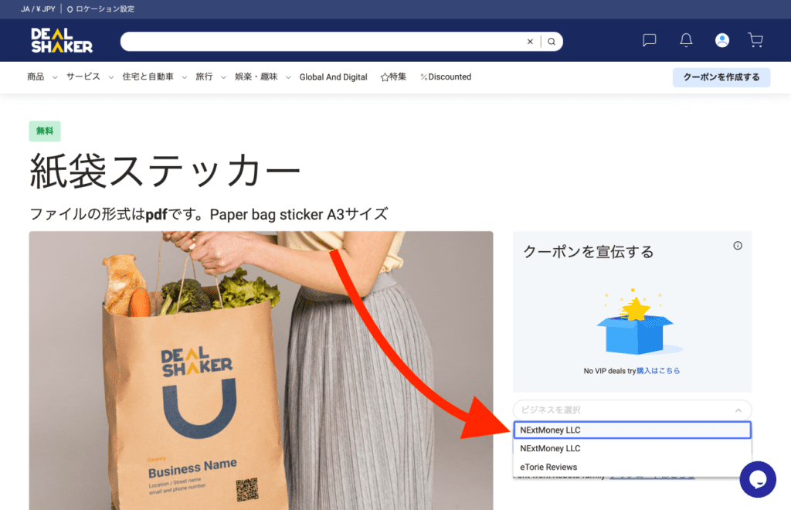Open the Discounted deals section
This screenshot has width=791, height=510.
point(446,76)
